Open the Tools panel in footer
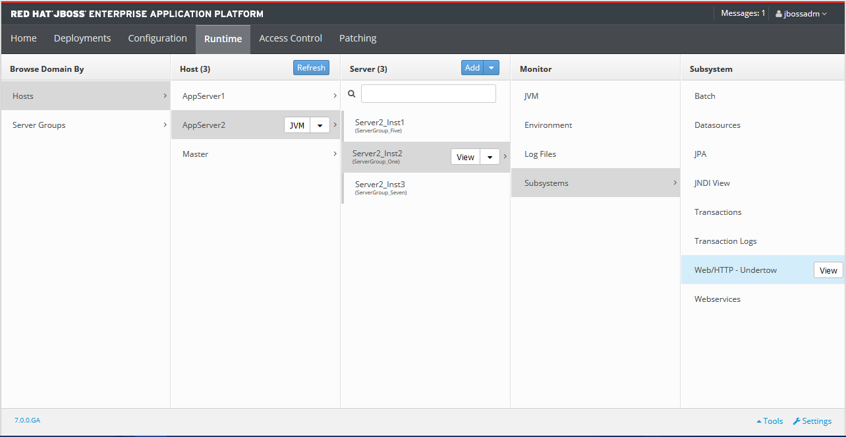Image resolution: width=846 pixels, height=437 pixels. (770, 421)
